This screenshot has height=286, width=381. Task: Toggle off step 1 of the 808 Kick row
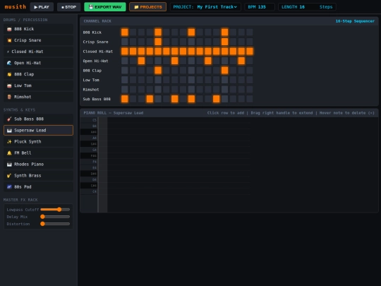pyautogui.click(x=125, y=32)
